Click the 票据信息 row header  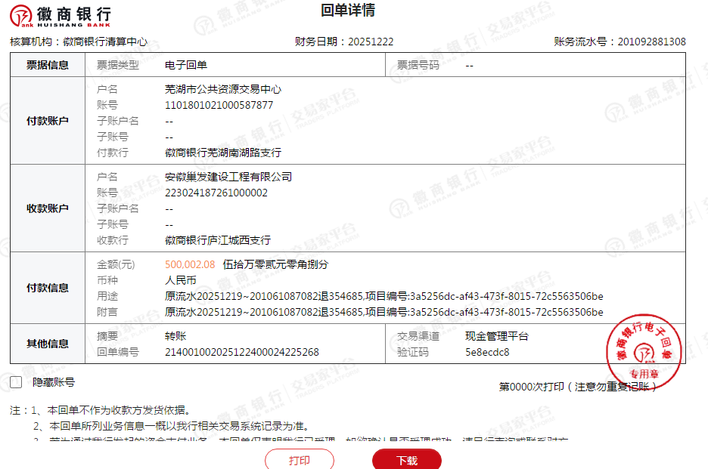[x=48, y=65]
